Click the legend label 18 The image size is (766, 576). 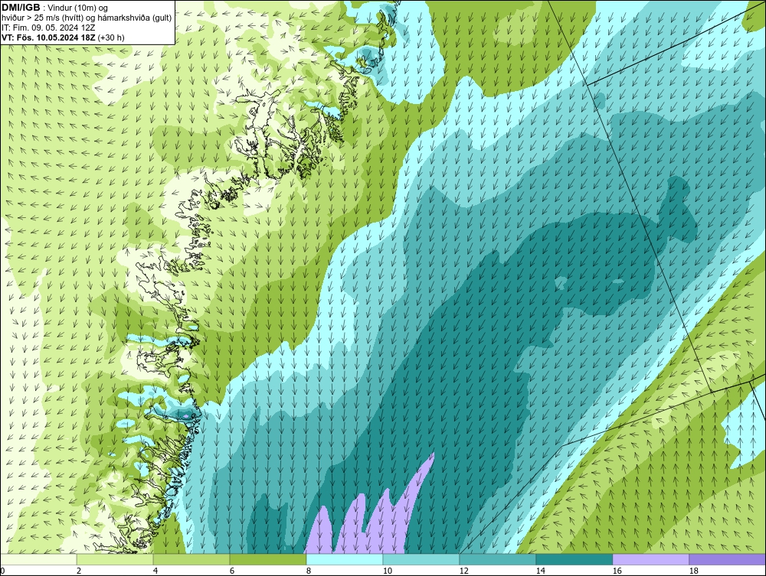[x=693, y=571]
